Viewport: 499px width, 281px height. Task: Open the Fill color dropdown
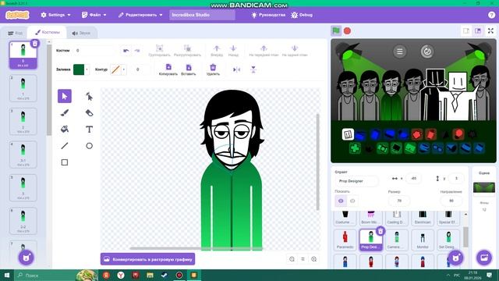[87, 69]
